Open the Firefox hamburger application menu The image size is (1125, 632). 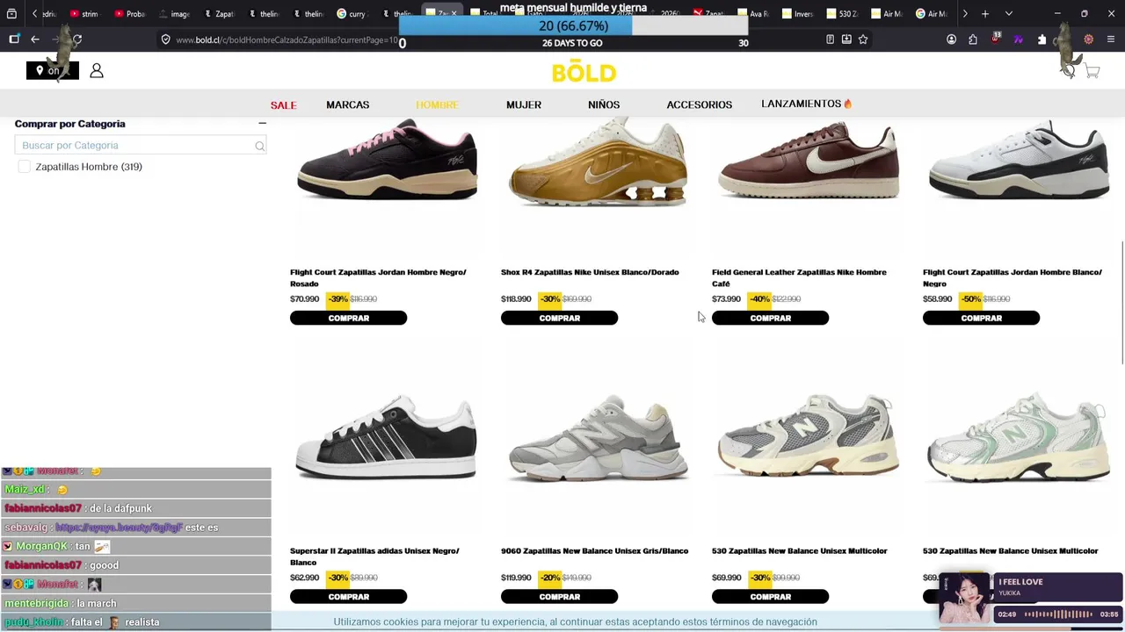pos(1111,39)
